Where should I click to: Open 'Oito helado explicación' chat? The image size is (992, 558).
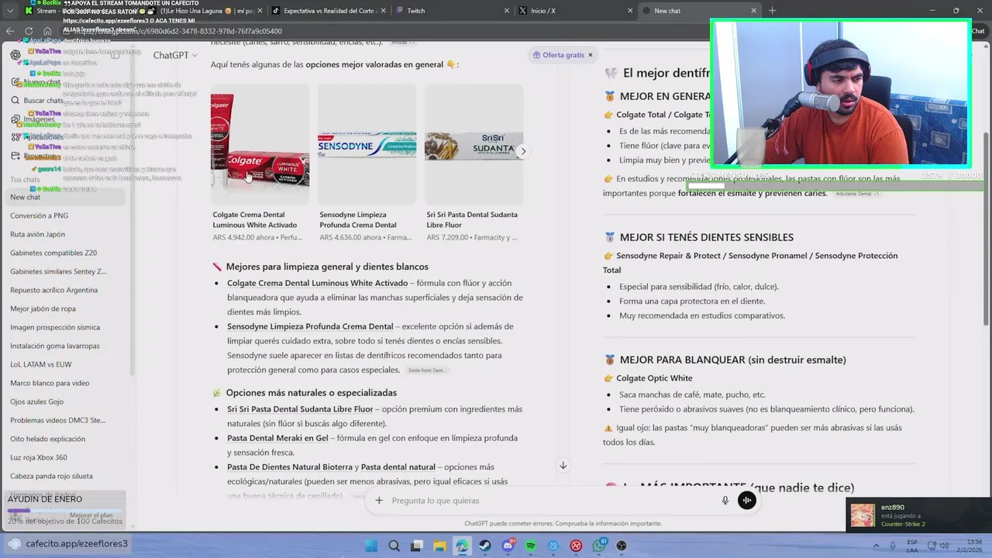pos(47,439)
